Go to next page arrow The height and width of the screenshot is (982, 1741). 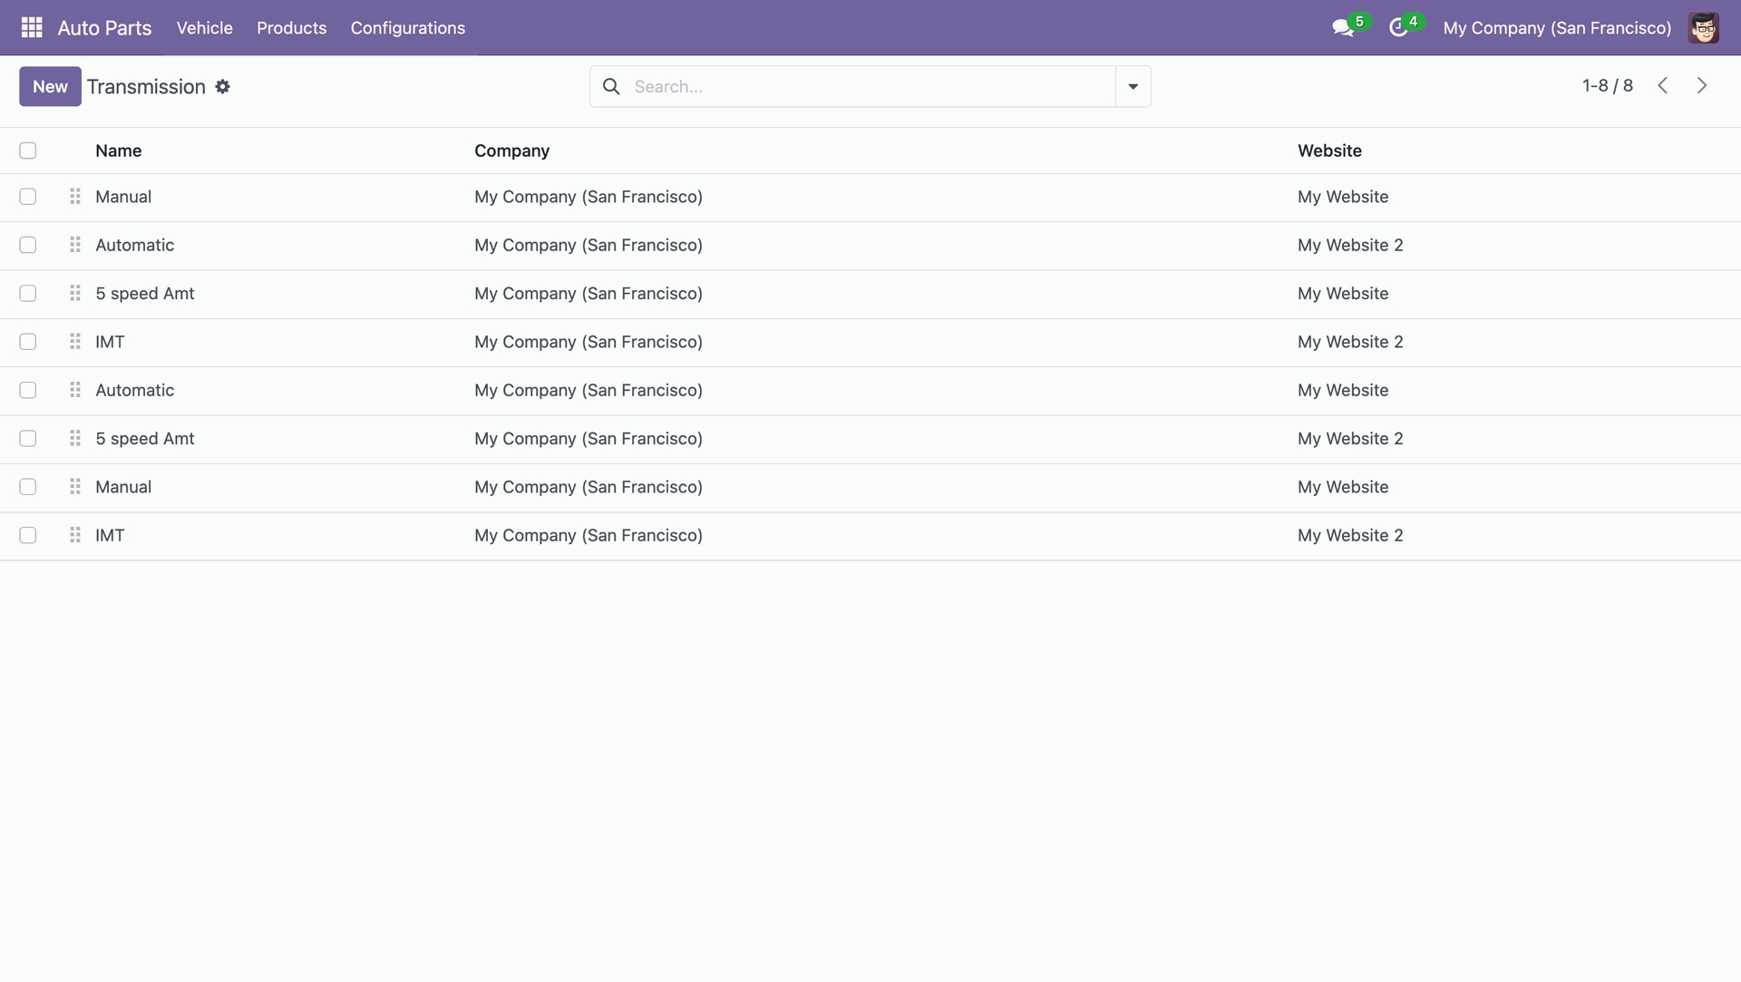pos(1702,85)
